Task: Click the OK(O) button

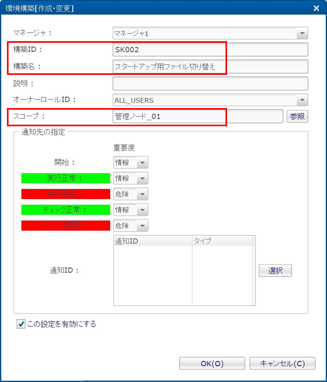Action: coord(212,363)
